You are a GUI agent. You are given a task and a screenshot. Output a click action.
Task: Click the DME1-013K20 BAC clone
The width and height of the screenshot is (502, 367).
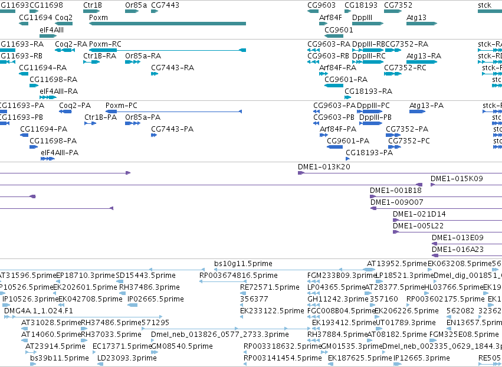[x=400, y=173]
